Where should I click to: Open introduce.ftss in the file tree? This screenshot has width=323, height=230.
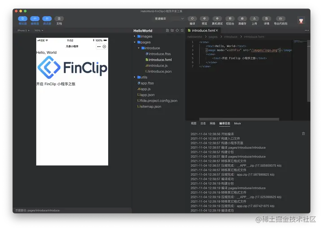pyautogui.click(x=158, y=54)
